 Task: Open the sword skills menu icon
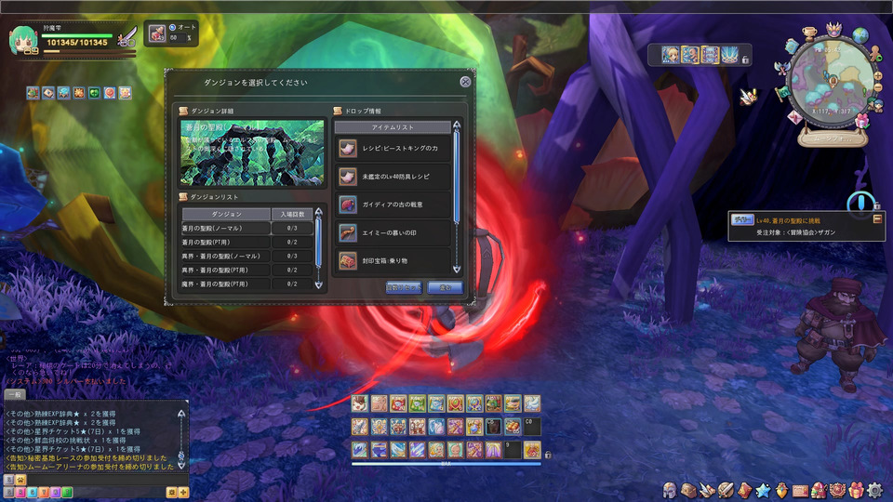click(726, 490)
